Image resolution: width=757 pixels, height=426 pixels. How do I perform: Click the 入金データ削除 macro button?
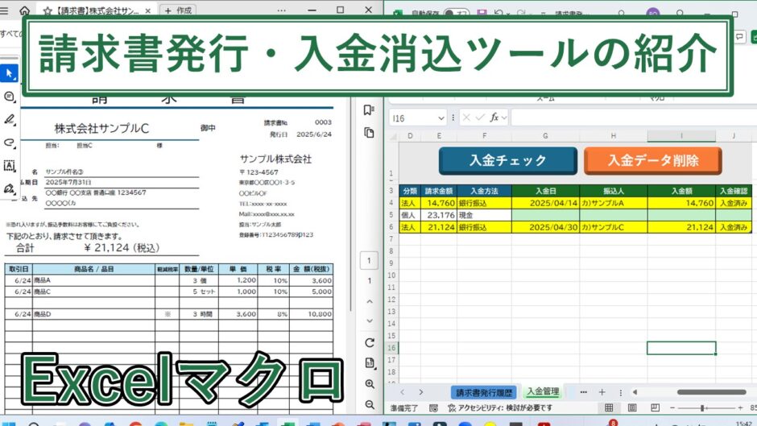tap(653, 160)
